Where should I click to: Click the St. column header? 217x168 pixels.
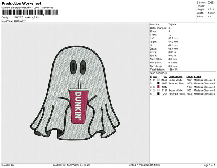click(166, 77)
